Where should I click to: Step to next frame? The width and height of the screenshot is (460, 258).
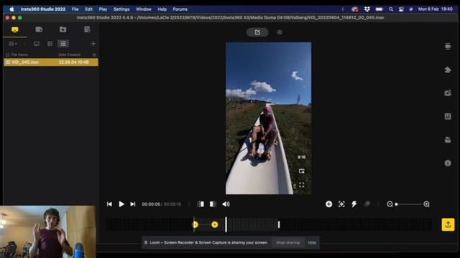(x=133, y=204)
